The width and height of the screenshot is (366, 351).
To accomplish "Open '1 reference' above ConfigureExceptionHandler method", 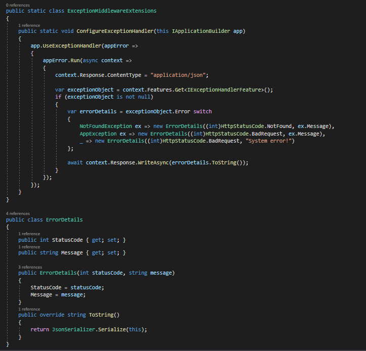I will [29, 25].
